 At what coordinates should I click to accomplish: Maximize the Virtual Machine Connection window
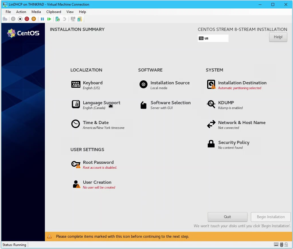point(273,4)
